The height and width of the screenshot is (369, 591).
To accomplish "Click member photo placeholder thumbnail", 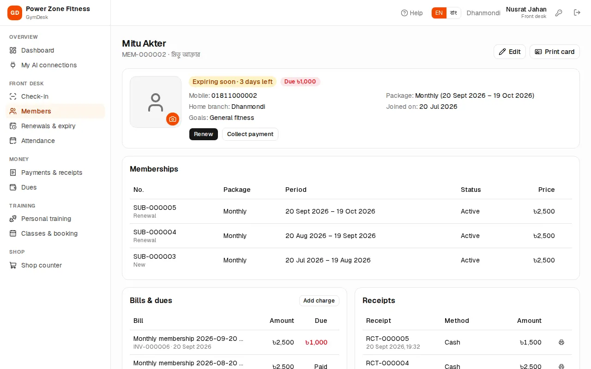I will point(156,102).
